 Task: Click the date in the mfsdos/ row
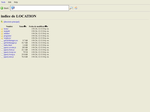coord(40,33)
